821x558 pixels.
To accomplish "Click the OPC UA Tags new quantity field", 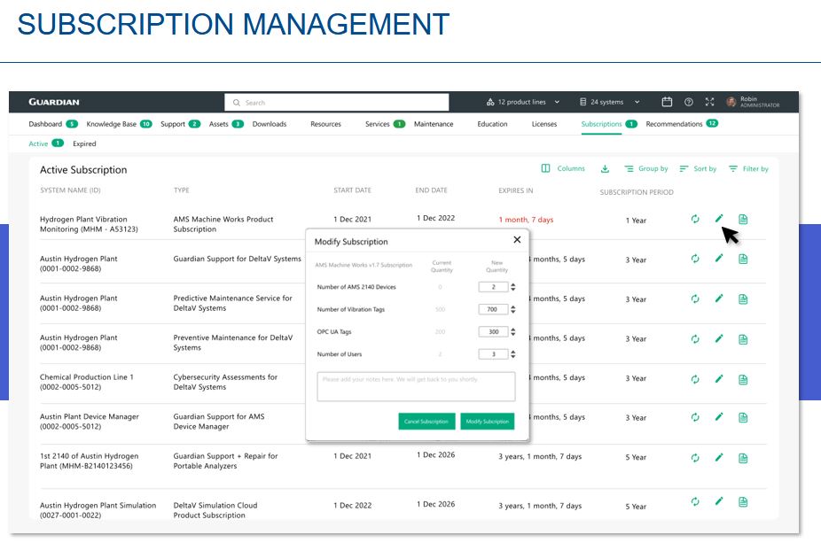I will point(493,331).
